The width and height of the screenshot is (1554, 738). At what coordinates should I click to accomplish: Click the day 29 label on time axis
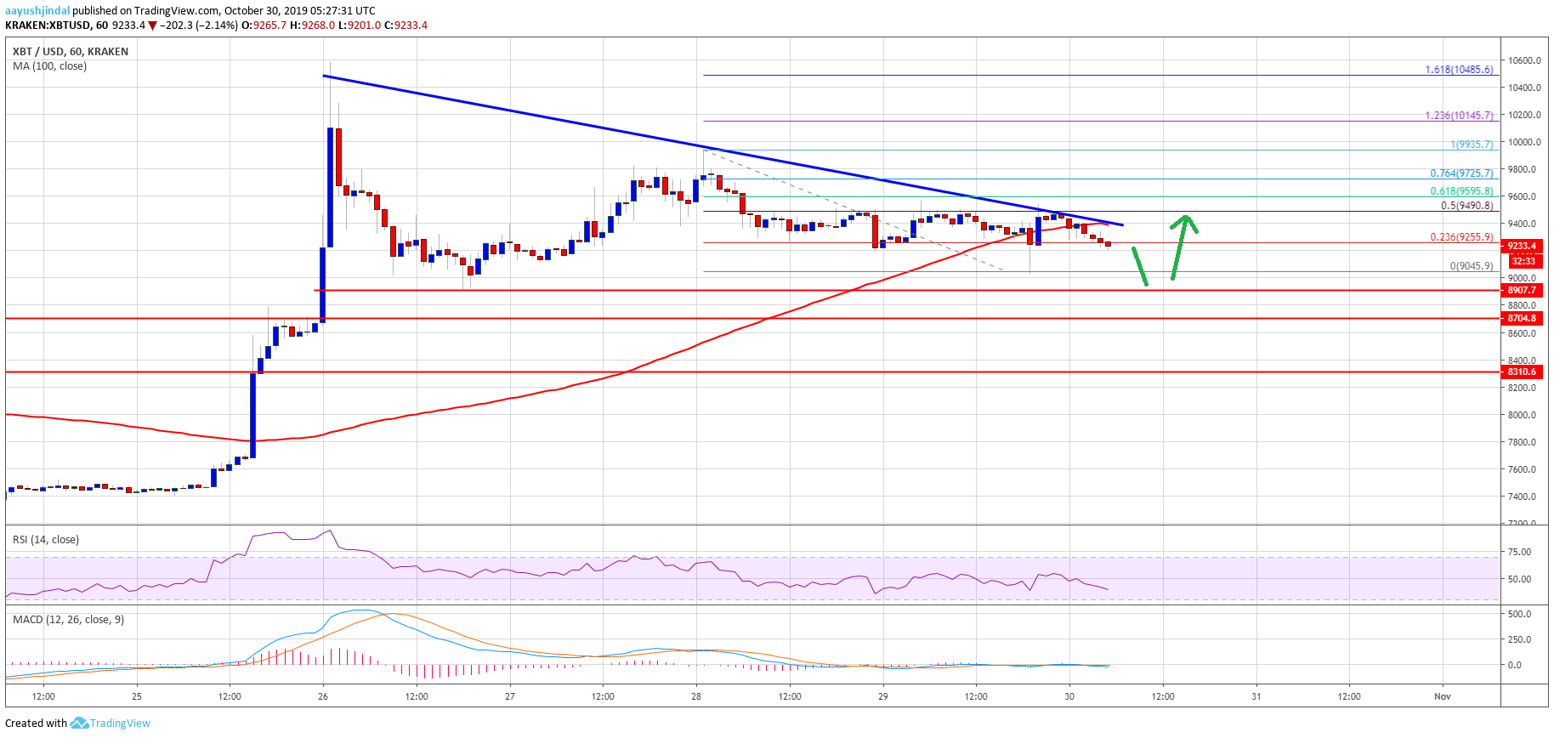[x=883, y=697]
